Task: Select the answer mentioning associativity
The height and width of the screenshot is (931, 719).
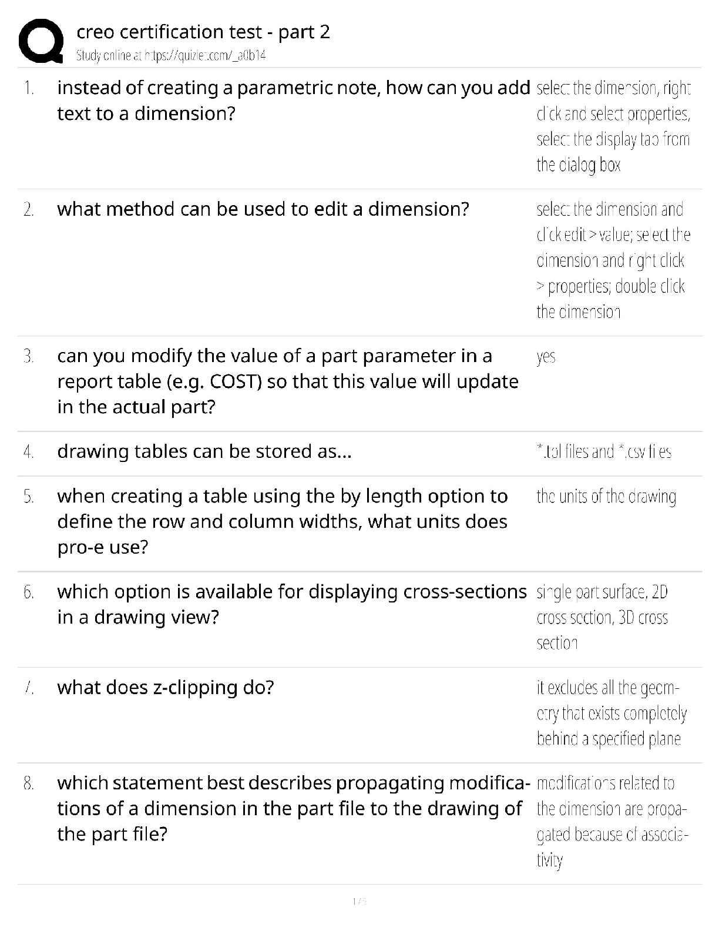Action: coord(612,821)
